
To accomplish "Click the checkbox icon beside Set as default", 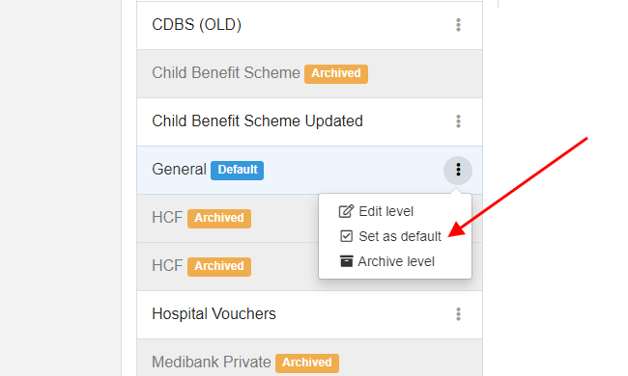I will coord(346,236).
